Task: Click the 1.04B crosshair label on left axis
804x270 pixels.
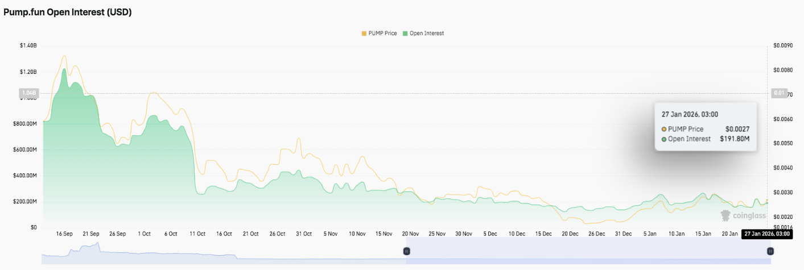Action: tap(28, 93)
